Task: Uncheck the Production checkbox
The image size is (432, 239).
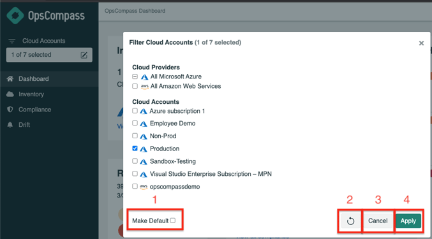Action: click(x=135, y=148)
